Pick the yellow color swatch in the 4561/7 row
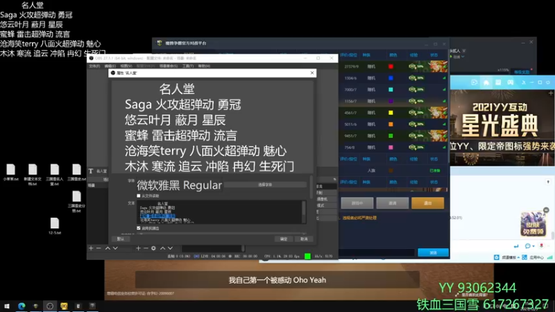Screen dimensions: 555x312 pos(391,113)
